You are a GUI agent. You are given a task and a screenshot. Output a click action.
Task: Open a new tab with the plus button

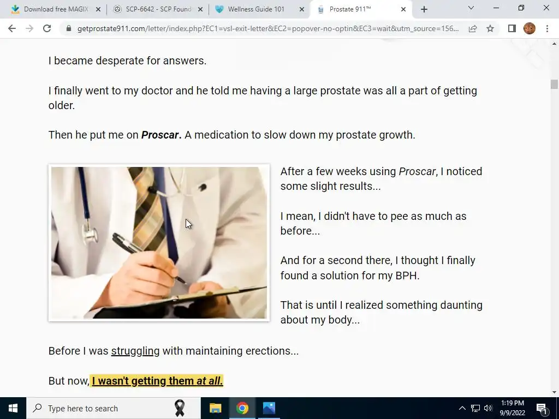424,9
